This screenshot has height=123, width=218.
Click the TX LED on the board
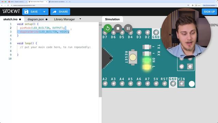147,47
